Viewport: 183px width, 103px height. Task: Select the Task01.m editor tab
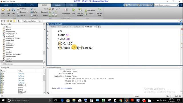[65, 27]
